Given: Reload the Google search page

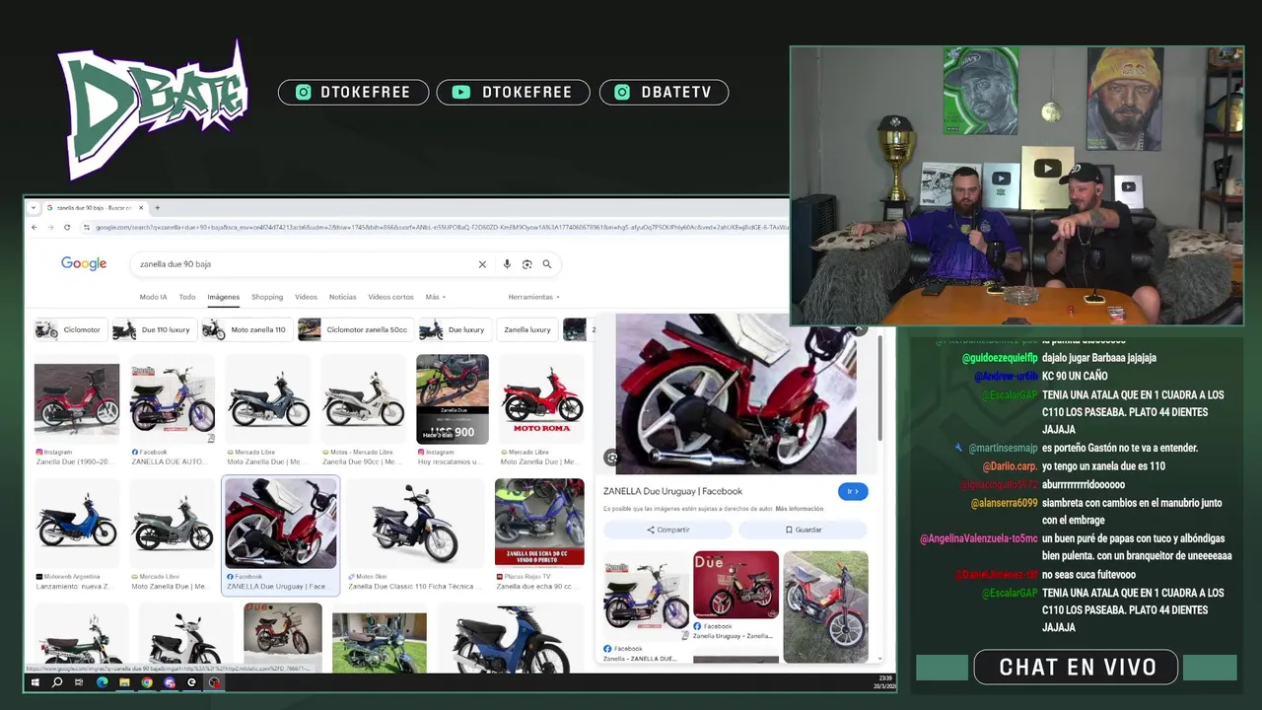Looking at the screenshot, I should (x=67, y=227).
